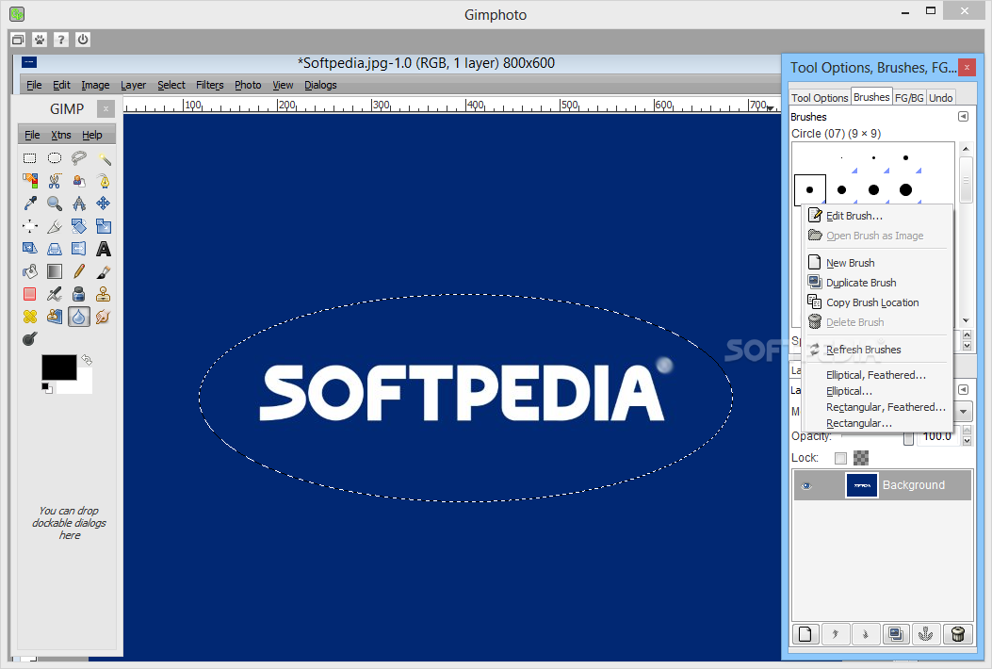This screenshot has width=992, height=669.
Task: Choose Elliptical, Feathered... brush option
Action: [877, 375]
